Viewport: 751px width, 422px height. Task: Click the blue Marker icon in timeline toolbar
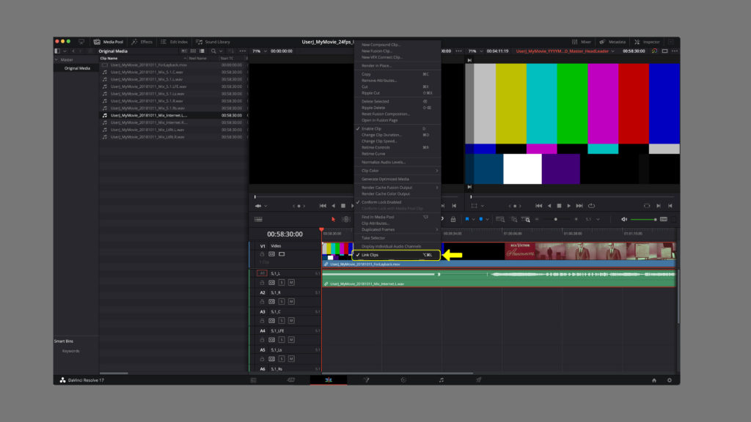481,219
